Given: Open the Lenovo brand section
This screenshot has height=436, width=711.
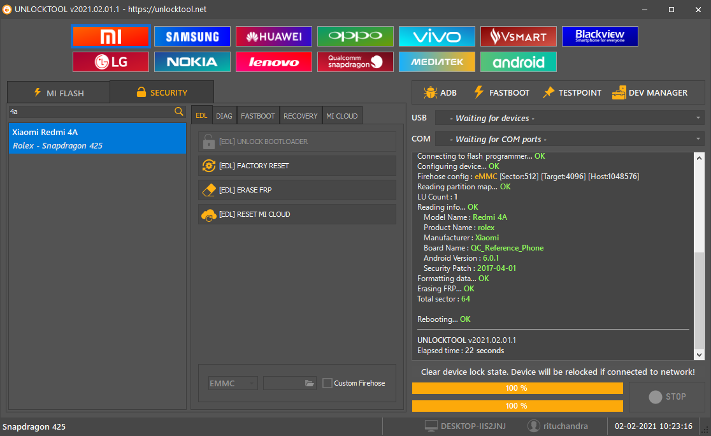Looking at the screenshot, I should pos(274,62).
